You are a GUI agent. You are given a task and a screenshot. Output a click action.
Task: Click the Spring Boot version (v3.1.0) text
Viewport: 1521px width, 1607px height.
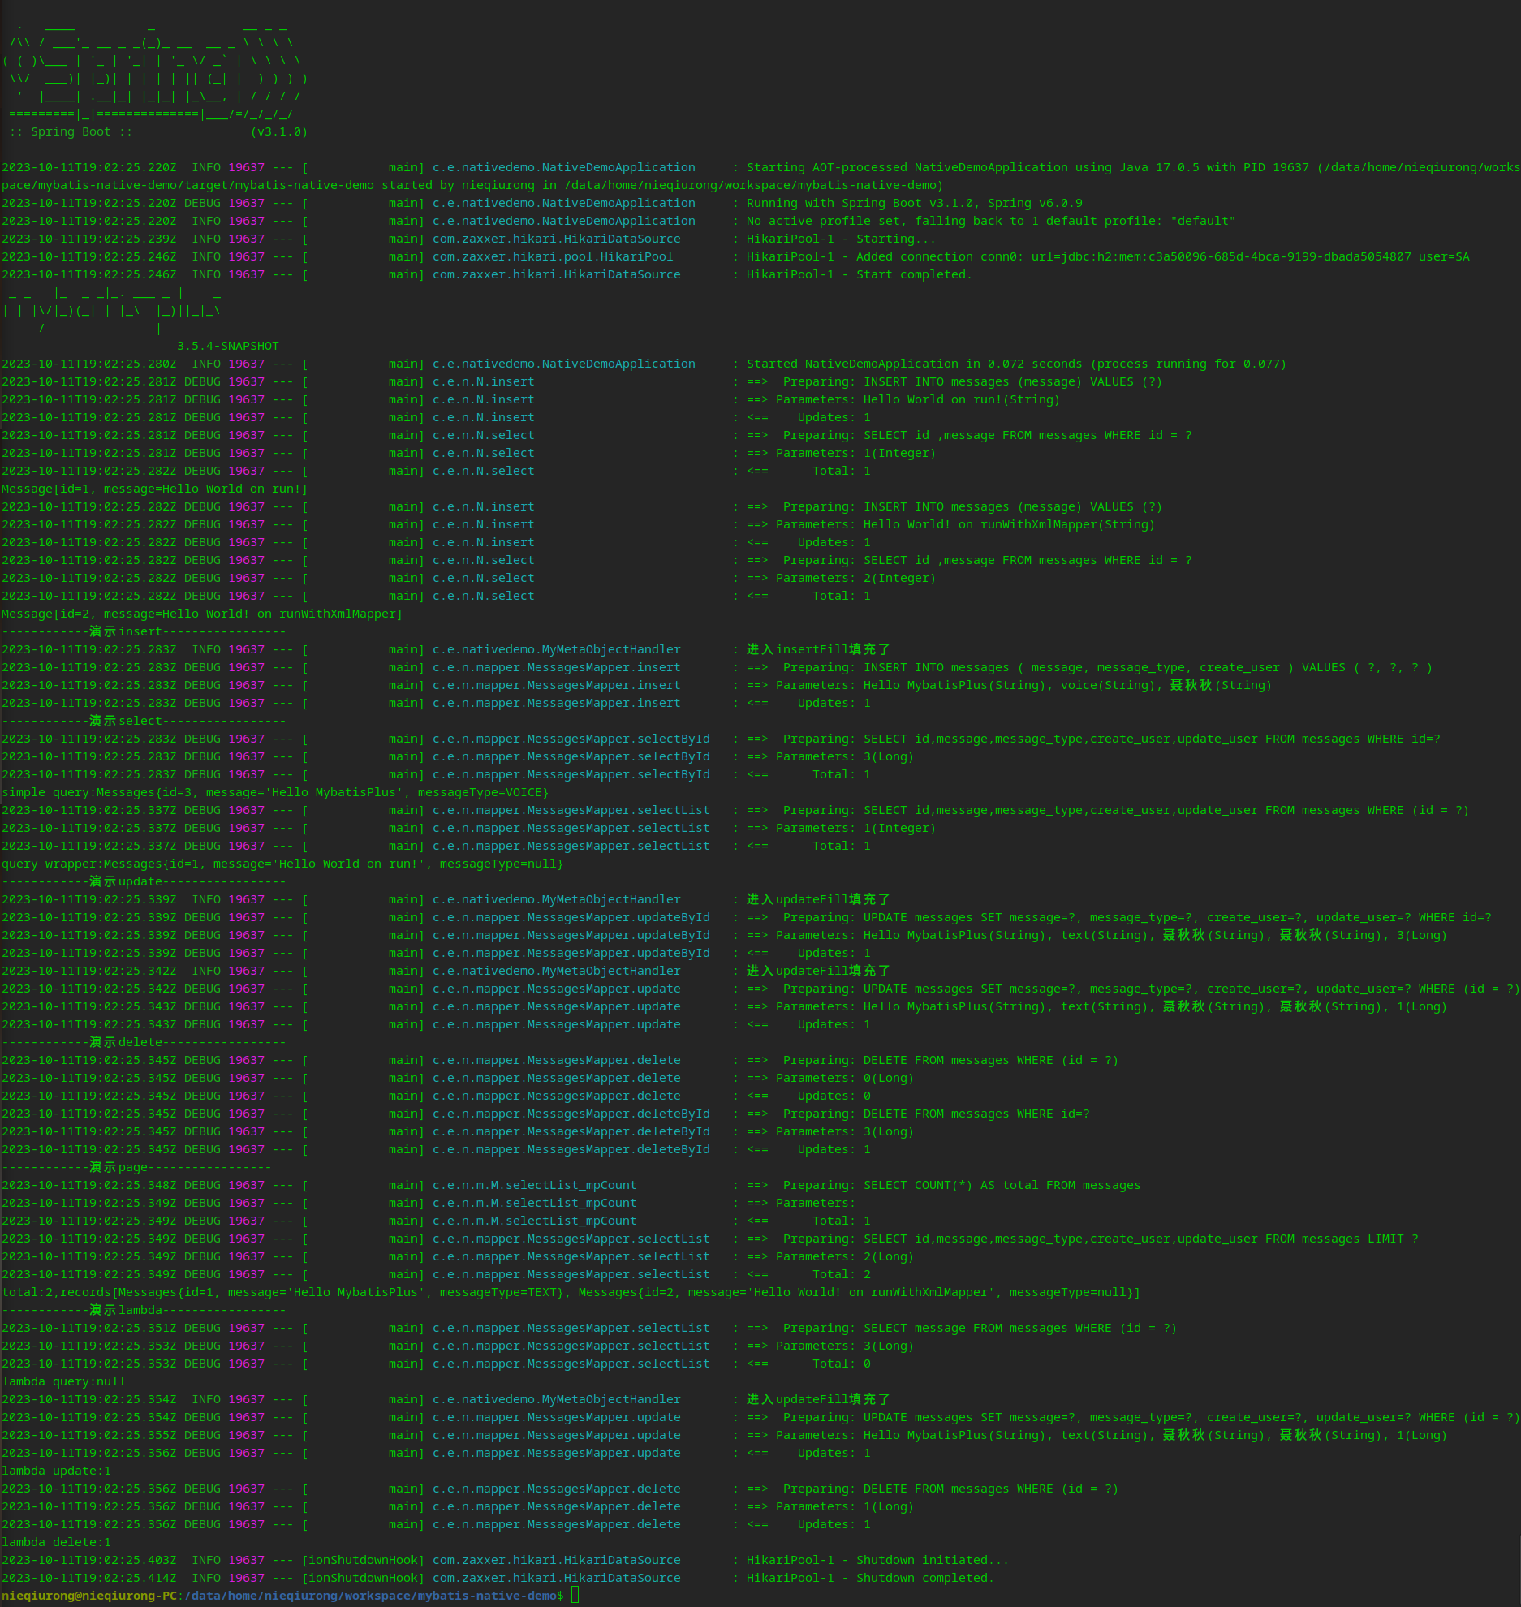278,131
